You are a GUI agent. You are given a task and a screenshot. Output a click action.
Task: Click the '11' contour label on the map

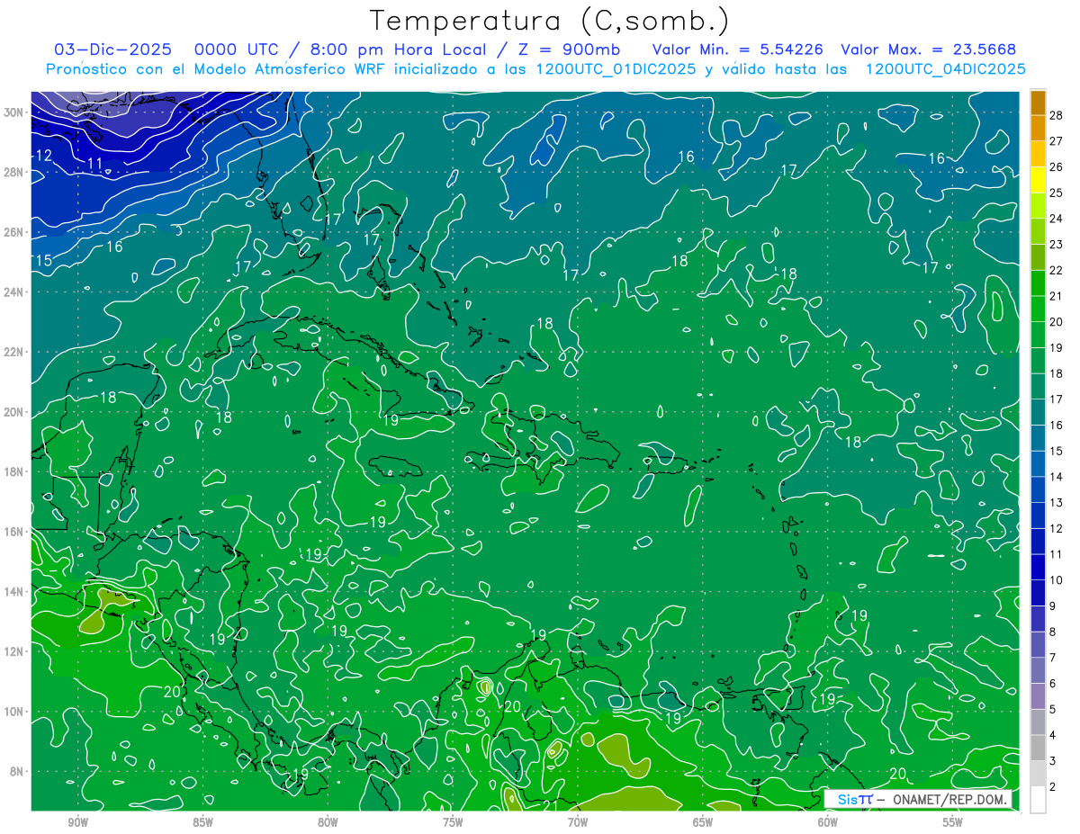tap(95, 164)
